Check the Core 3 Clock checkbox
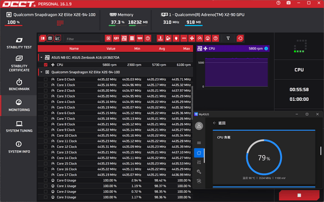The width and height of the screenshot is (324, 202). coord(46,96)
